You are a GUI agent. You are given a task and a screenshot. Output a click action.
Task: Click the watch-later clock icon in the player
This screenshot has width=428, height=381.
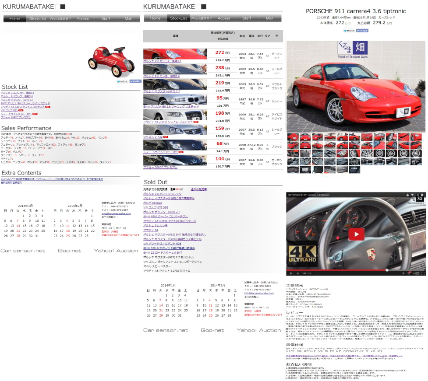(403, 273)
